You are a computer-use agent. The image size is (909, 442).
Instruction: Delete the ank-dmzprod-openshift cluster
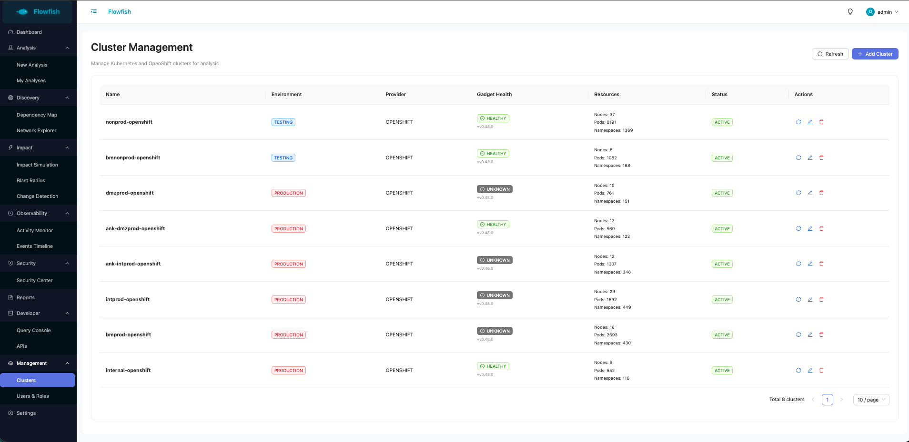pos(821,228)
